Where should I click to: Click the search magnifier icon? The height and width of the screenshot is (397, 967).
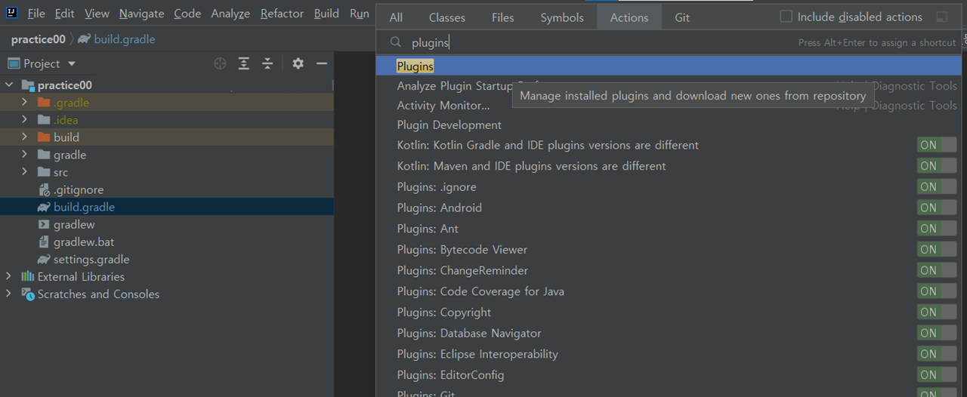click(395, 43)
